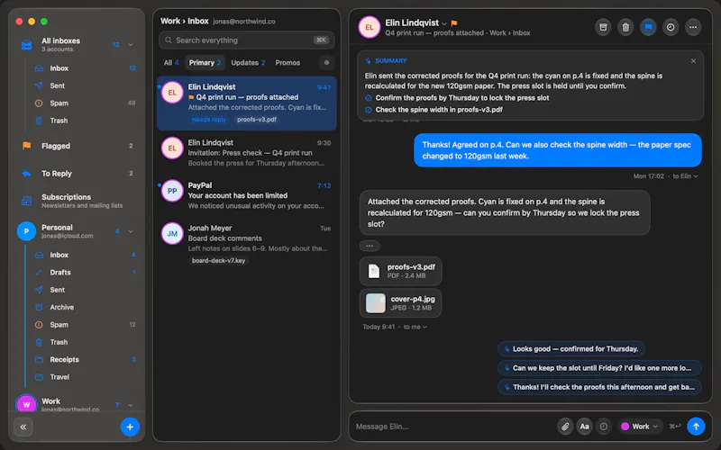The width and height of the screenshot is (721, 450).
Task: Collapse the All inboxes chevron
Action: 131,45
